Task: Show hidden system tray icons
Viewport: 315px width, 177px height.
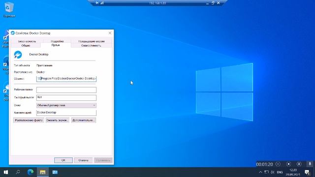Action: point(260,172)
